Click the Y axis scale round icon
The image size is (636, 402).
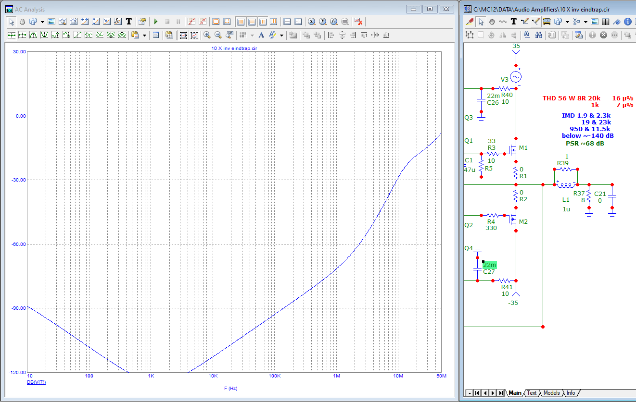[323, 22]
